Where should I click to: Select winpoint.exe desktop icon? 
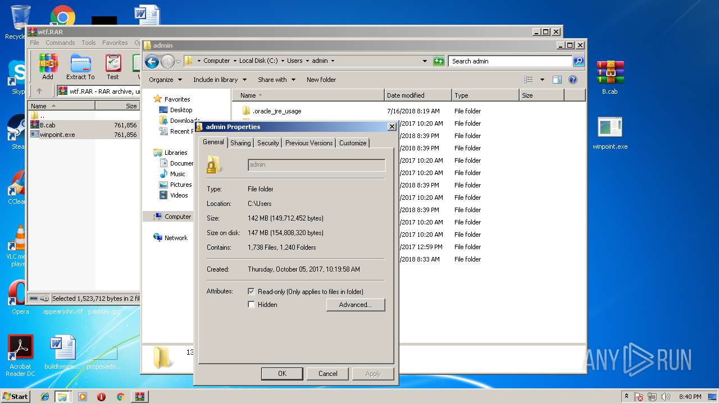tap(610, 133)
